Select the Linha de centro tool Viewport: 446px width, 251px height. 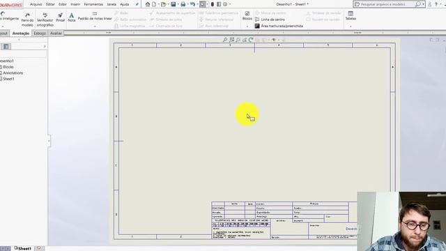(270, 20)
